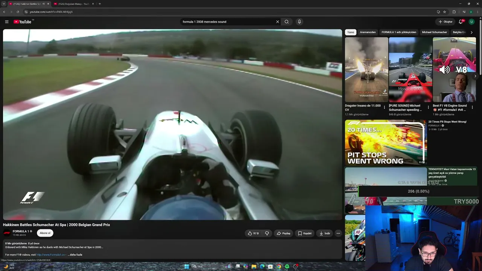This screenshot has height=271, width=482.
Task: Expand description with ...daha fazla
Action: pyautogui.click(x=75, y=255)
